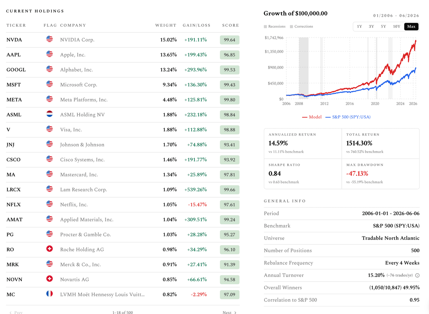
Task: Click the Correlation to S&P 500 value 0.95
Action: coord(414,300)
